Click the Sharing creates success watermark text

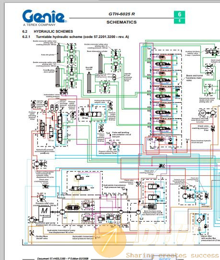tap(173, 255)
